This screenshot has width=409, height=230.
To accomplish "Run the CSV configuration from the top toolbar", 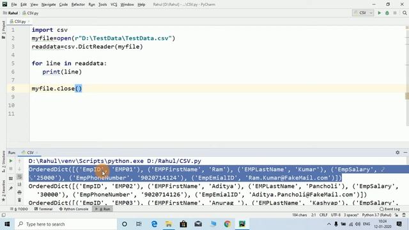I will coord(379,13).
